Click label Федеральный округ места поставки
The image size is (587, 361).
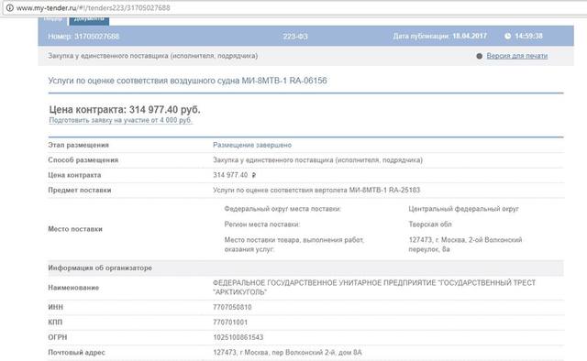coord(282,209)
